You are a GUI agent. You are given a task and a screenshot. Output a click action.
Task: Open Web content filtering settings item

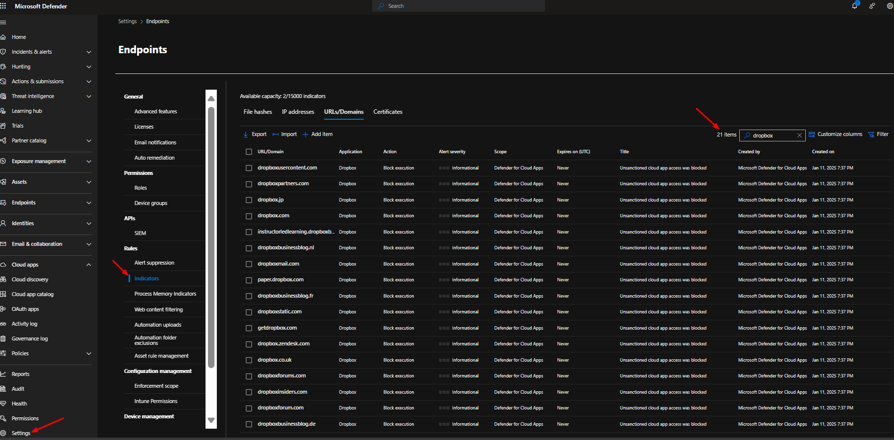pyautogui.click(x=159, y=309)
